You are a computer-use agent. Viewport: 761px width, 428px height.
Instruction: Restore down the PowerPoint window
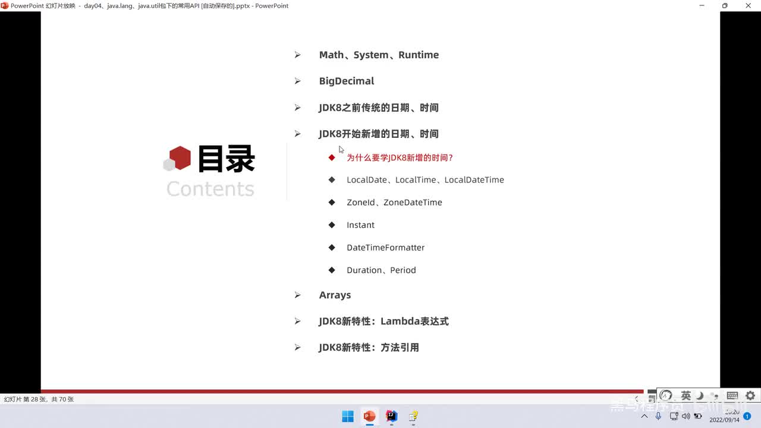[725, 5]
